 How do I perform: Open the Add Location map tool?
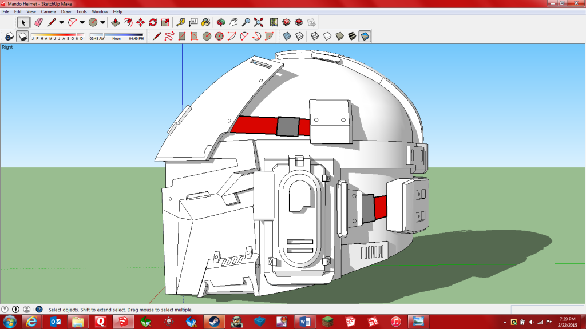pos(274,23)
